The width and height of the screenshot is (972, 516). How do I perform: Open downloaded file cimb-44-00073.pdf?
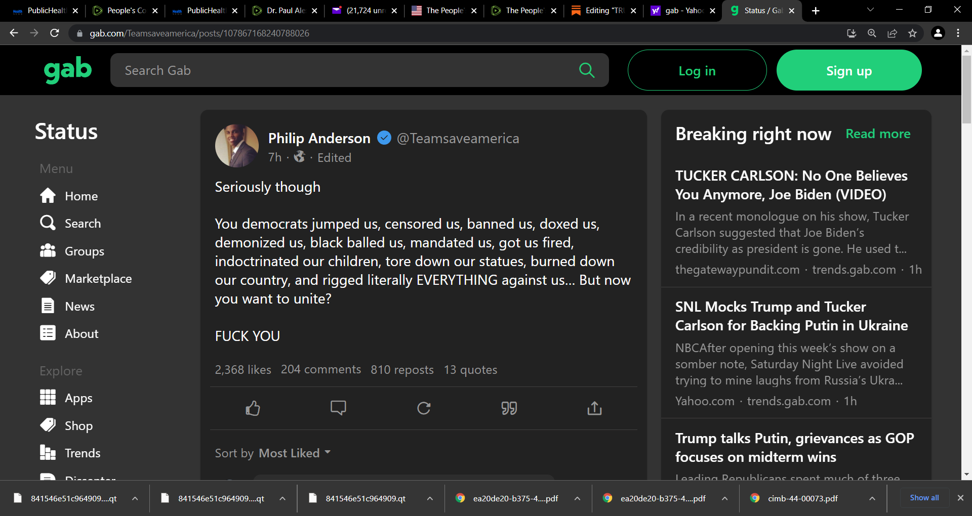tap(802, 498)
